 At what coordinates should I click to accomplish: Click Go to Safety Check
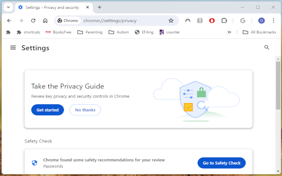coord(221,163)
